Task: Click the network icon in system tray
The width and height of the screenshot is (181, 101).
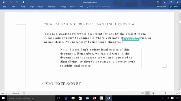Action: (168, 98)
